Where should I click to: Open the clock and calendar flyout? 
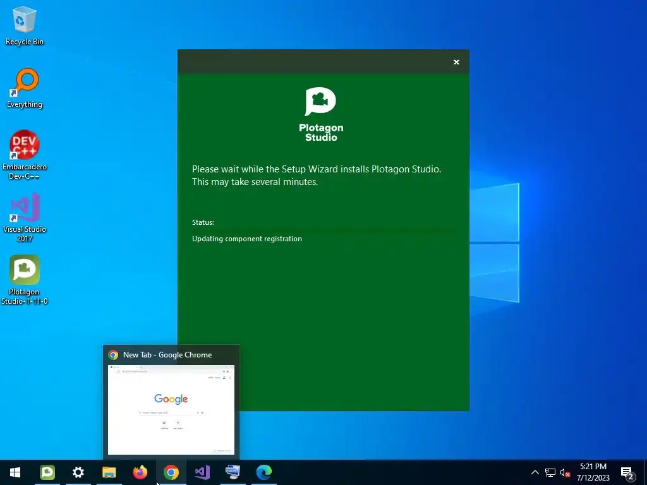tap(593, 472)
